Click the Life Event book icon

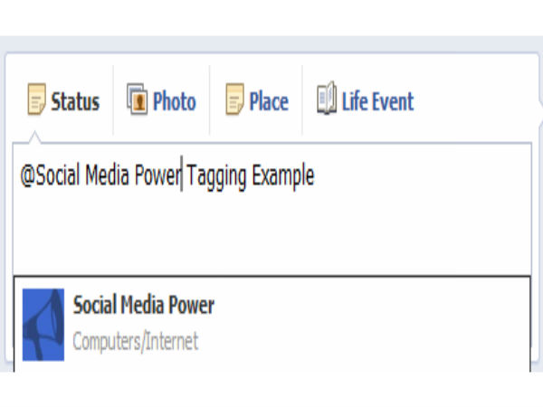[327, 98]
